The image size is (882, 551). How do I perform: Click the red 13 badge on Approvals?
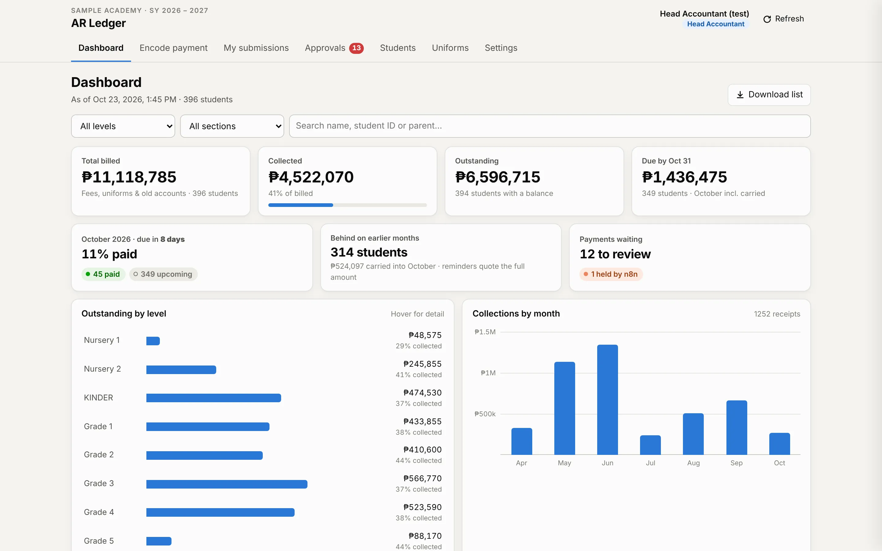356,48
